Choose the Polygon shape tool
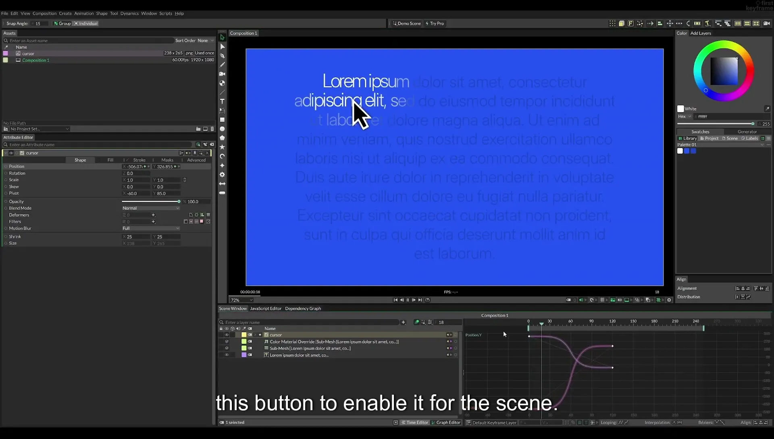Screen dimensions: 774x439 (x=222, y=138)
